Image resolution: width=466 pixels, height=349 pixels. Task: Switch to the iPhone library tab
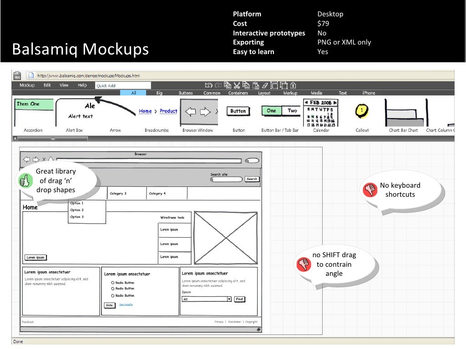click(x=369, y=93)
